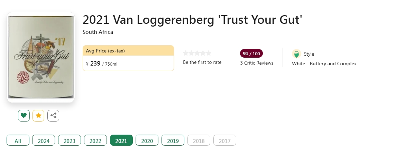The image size is (414, 155).
Task: Click the greyed 2018 vintage tab
Action: pyautogui.click(x=199, y=141)
